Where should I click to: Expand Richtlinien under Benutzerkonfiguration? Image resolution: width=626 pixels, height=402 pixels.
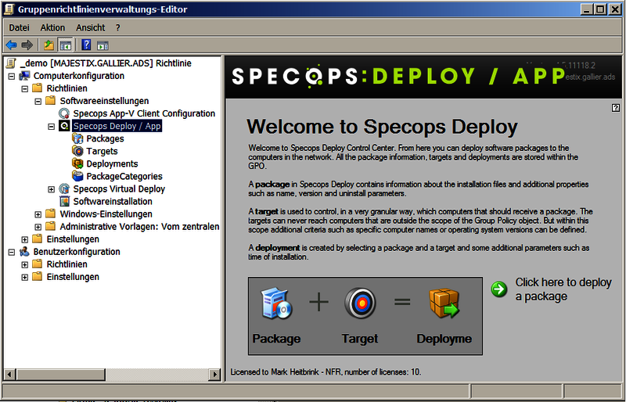pyautogui.click(x=25, y=264)
